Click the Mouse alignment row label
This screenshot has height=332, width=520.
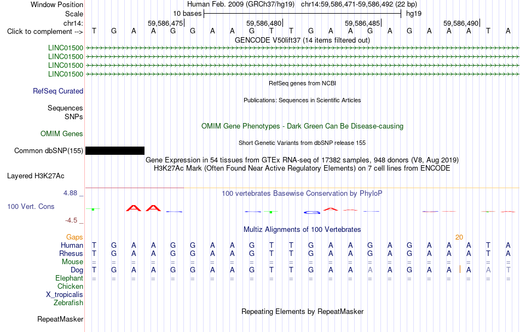73,262
